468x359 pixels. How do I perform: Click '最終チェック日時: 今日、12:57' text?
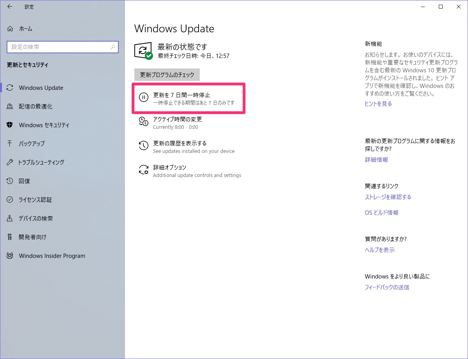click(194, 56)
